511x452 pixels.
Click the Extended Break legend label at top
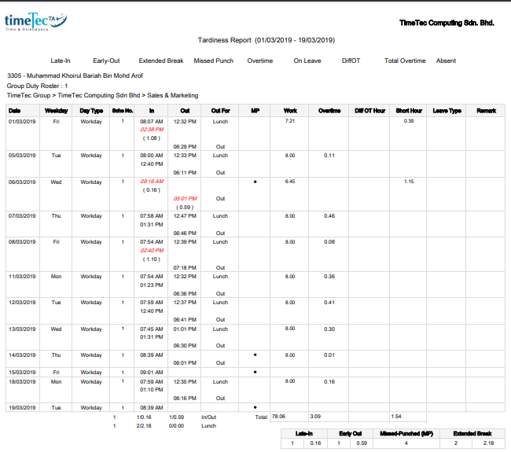pos(161,61)
